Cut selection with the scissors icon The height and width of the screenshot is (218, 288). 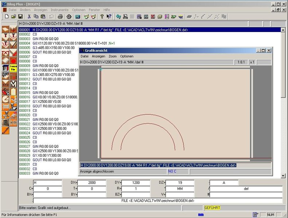29,17
